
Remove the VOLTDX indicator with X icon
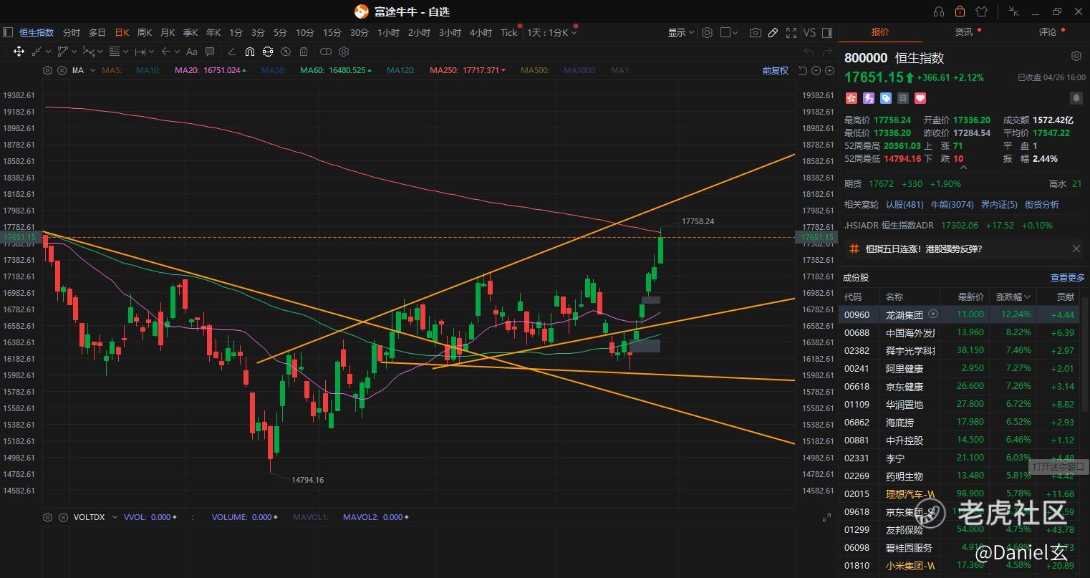[x=62, y=517]
